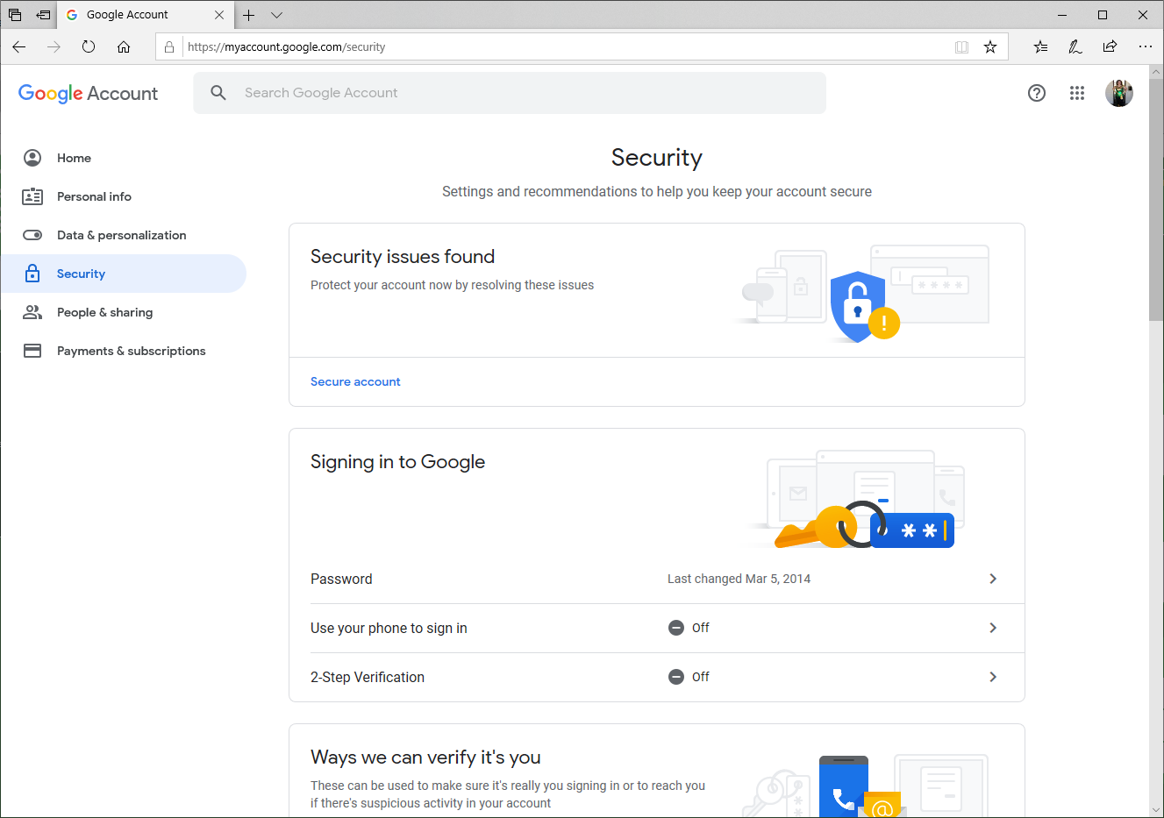Open 2-Step Verification settings
Viewport: 1164px width, 818px height.
click(x=657, y=677)
